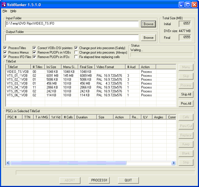Browse for the Input Folder
The image size is (199, 187).
click(148, 24)
